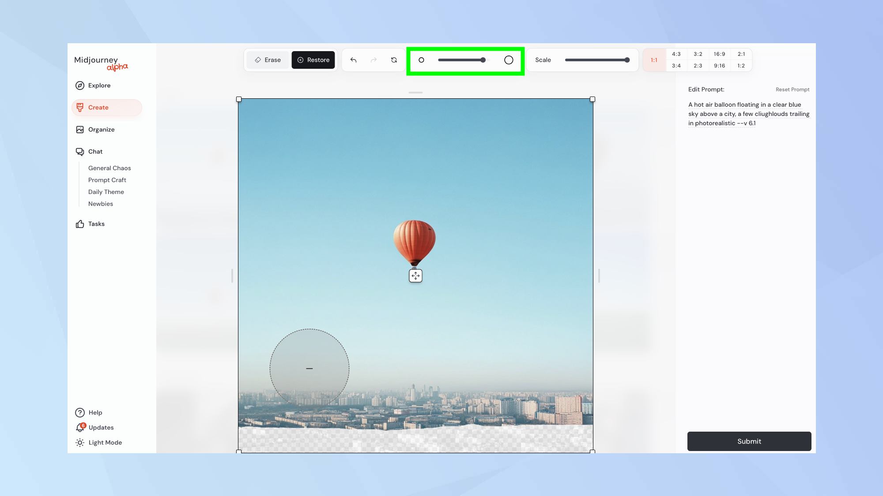
Task: Select the 1:1 aspect ratio
Action: [654, 60]
